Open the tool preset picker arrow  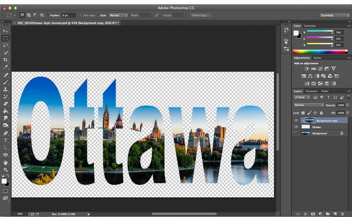15,15
